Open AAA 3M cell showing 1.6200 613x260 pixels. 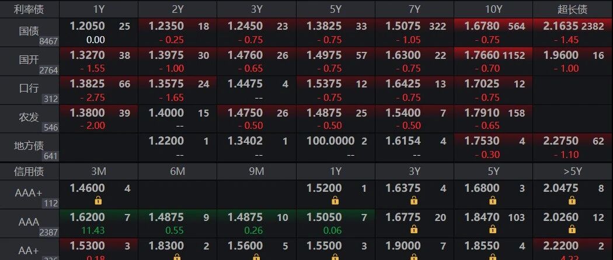pos(99,223)
